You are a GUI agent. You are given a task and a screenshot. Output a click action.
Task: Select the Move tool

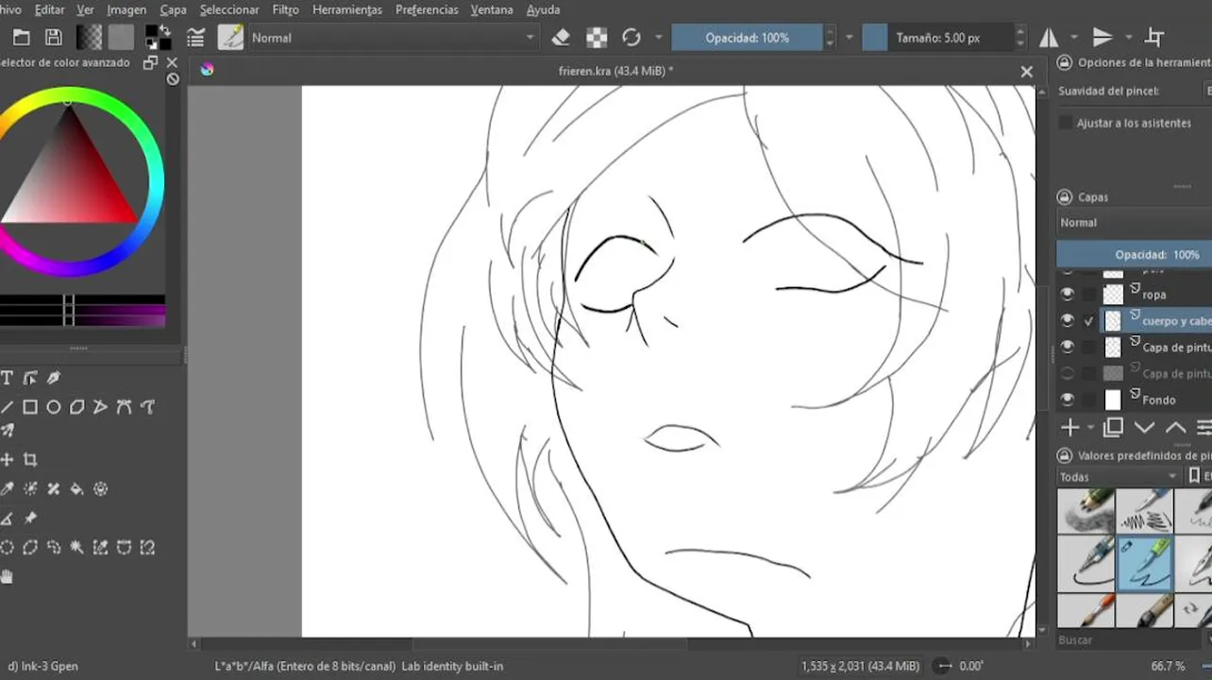pos(7,460)
